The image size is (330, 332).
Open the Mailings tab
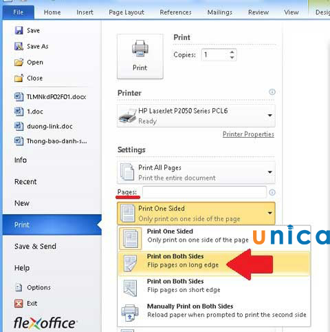click(220, 12)
